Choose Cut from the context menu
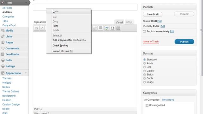The height and width of the screenshot is (114, 203). [x=69, y=17]
